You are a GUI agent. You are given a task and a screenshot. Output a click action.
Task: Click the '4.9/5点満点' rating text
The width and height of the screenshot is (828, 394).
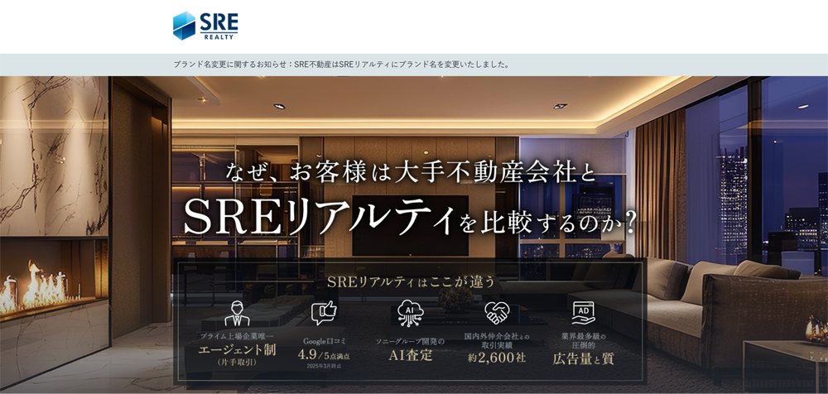point(324,354)
